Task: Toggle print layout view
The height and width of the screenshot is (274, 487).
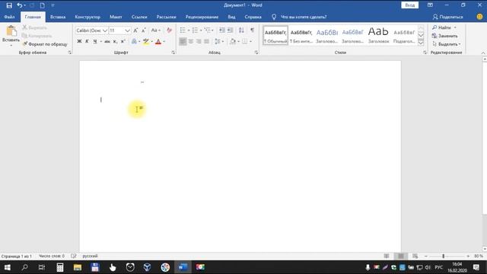Action: point(401,256)
